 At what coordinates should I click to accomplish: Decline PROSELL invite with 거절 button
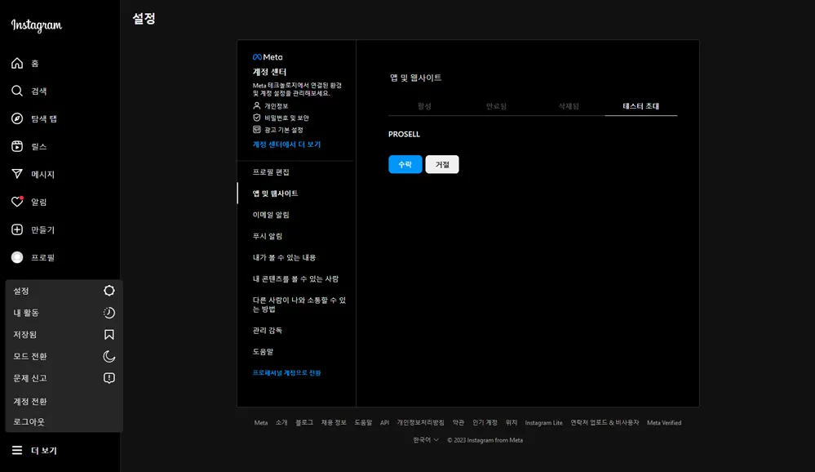(442, 164)
